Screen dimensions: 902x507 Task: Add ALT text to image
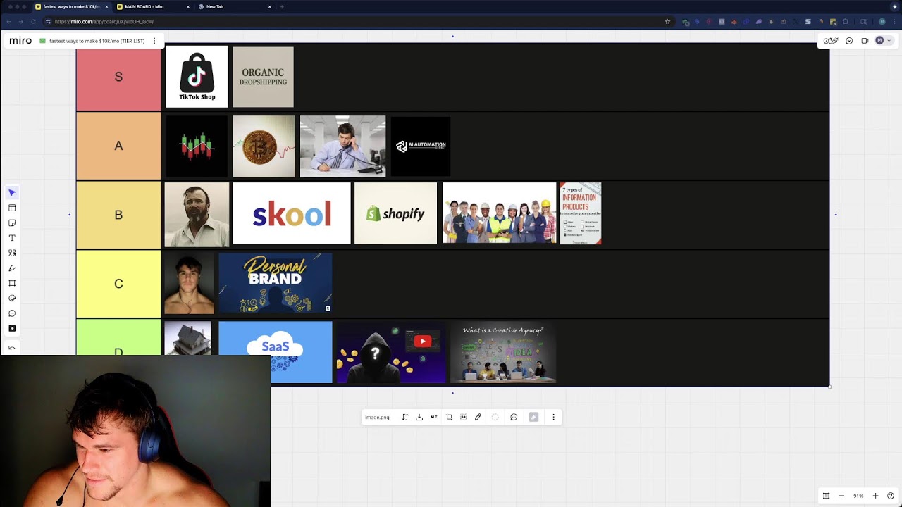point(434,417)
